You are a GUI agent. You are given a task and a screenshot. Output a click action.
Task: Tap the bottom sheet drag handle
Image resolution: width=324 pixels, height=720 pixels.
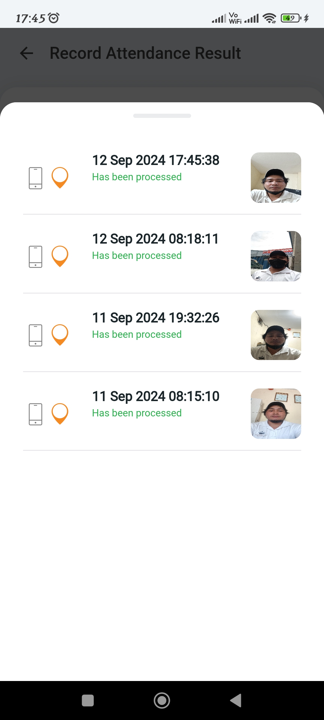[x=162, y=116]
